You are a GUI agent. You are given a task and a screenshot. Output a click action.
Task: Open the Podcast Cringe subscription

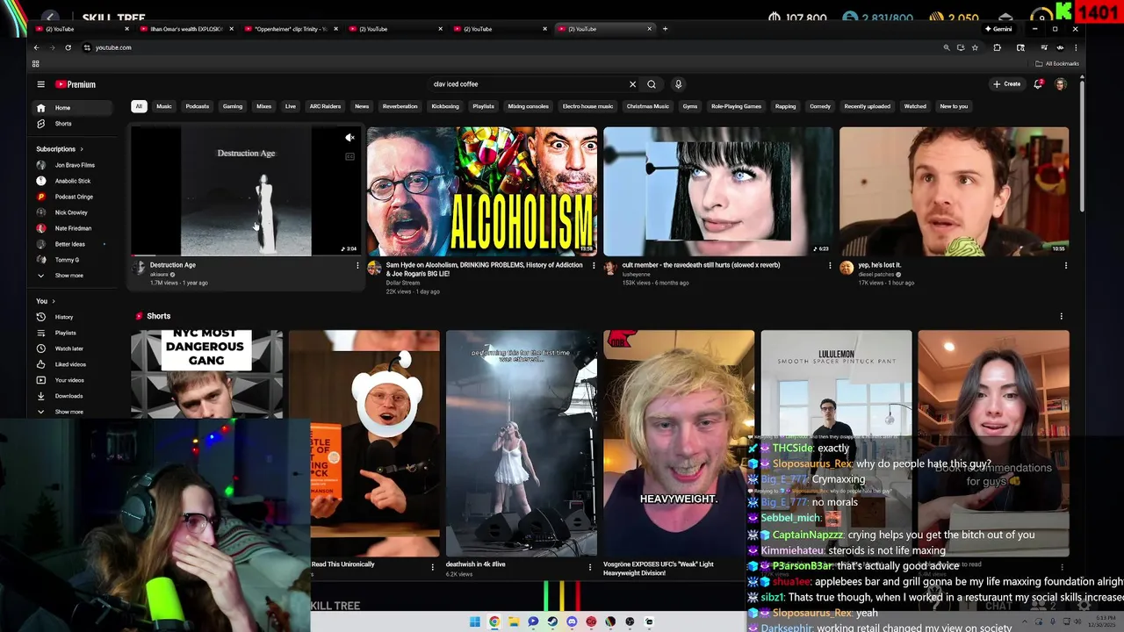73,197
